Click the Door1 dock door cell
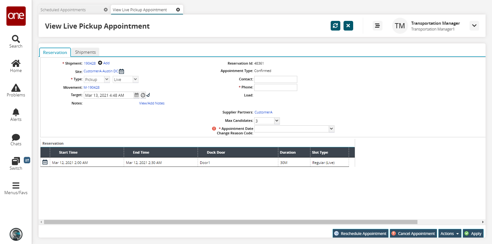The height and width of the screenshot is (244, 492). point(238,163)
